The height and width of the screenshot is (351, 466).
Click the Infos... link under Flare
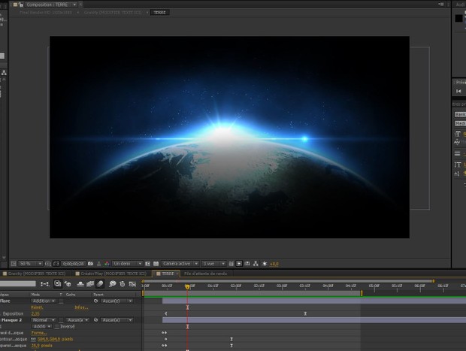[81, 307]
